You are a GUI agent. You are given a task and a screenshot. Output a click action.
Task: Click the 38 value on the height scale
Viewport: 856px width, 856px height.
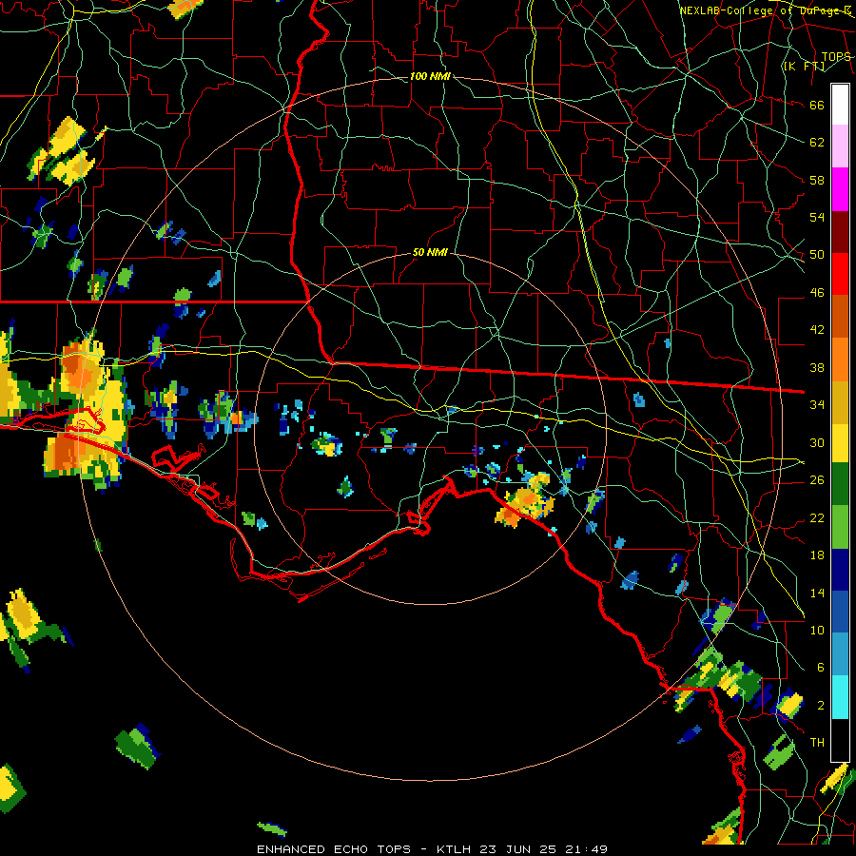[817, 367]
